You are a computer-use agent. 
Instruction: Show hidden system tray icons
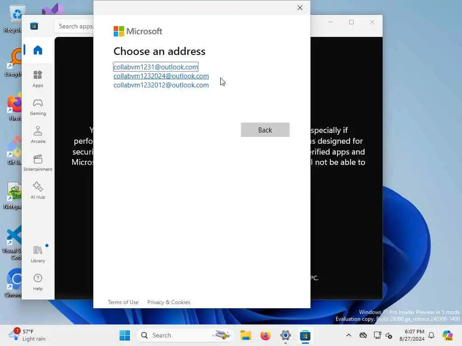(x=349, y=335)
